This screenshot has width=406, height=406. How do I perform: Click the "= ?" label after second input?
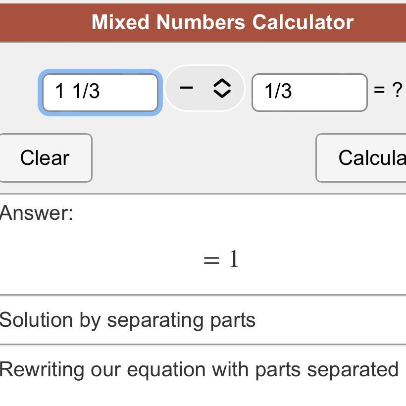(388, 90)
